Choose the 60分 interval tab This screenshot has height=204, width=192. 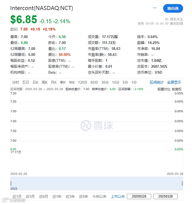[x=94, y=82]
